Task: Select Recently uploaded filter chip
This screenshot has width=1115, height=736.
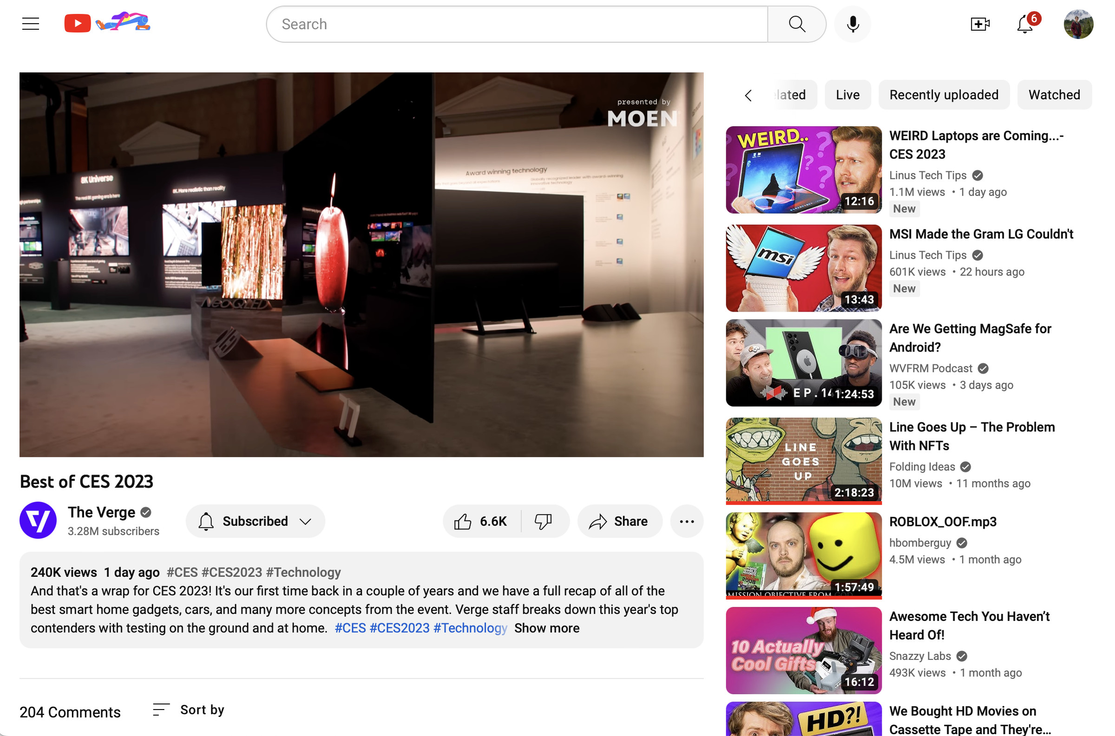Action: pos(944,95)
